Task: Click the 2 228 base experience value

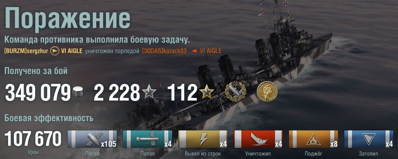Action: 117,92
